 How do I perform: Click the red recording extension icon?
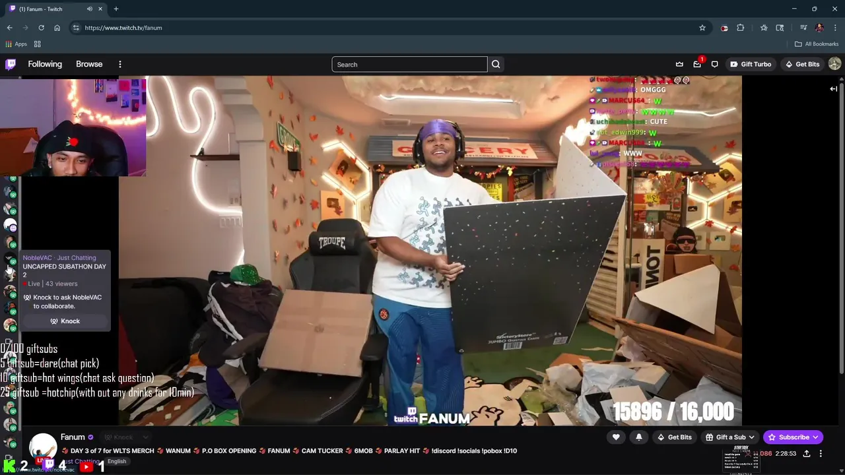tap(724, 28)
